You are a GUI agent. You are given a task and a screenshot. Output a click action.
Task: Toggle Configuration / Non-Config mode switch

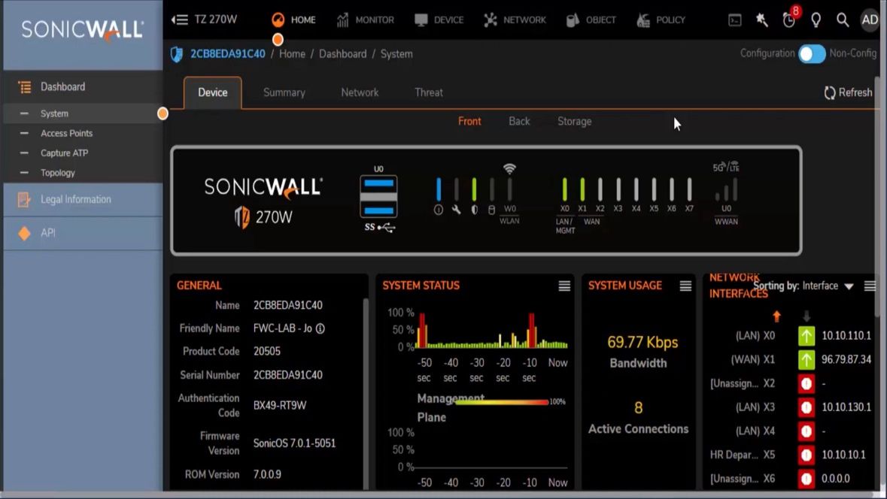coord(812,53)
